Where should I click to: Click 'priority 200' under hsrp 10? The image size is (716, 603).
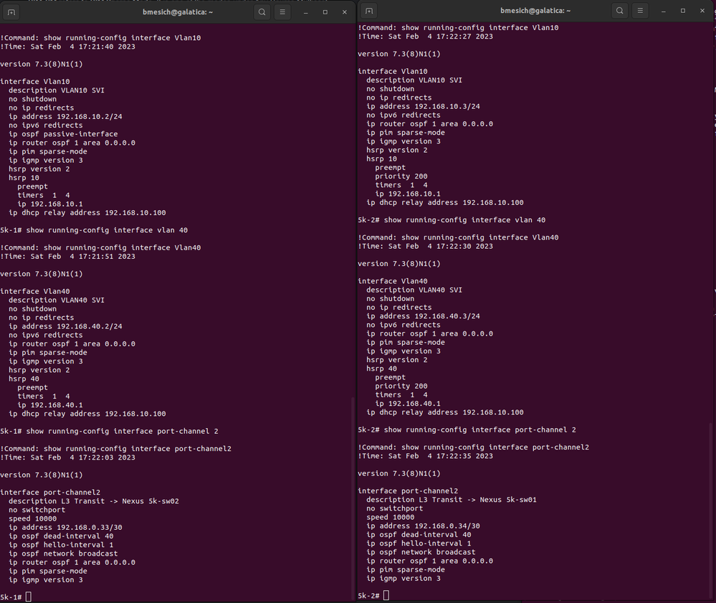(401, 176)
